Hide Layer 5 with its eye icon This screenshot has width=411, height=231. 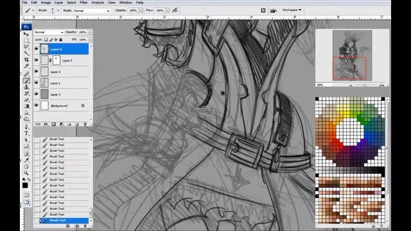[x=37, y=60]
